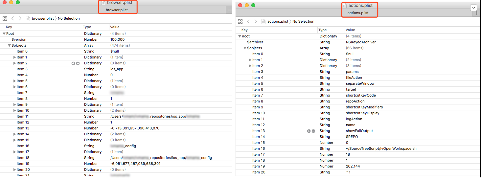Add new tab in actions.plist window
The width and height of the screenshot is (481, 181).
477,13
